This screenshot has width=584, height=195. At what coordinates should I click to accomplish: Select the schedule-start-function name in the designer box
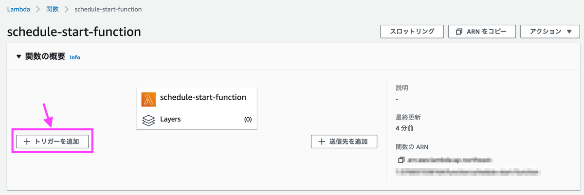[x=203, y=97]
